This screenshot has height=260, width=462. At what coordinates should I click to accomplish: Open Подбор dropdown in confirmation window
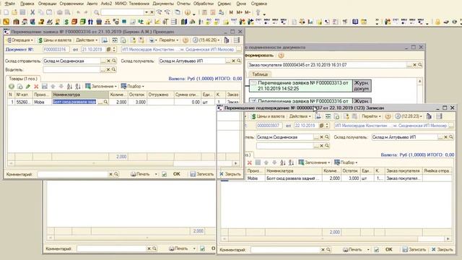346,162
